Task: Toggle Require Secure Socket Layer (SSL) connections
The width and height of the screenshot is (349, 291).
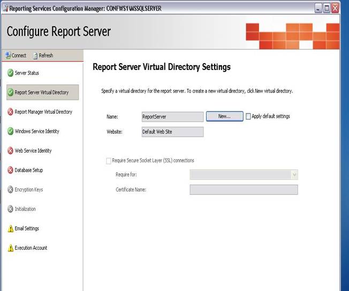Action: click(109, 160)
